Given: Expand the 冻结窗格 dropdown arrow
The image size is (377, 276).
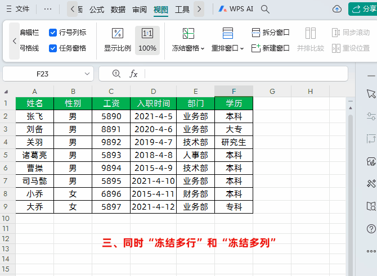Looking at the screenshot, I should pyautogui.click(x=203, y=48).
